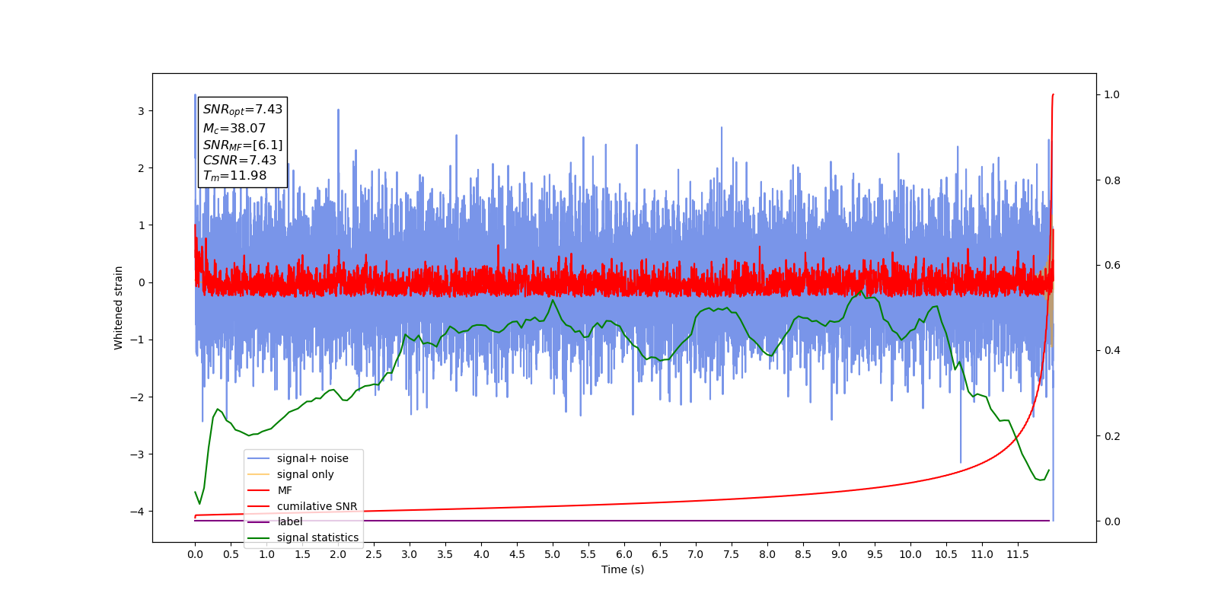The image size is (1218, 609).
Task: Click the SNRopt=7.43 annotation
Action: 243,110
